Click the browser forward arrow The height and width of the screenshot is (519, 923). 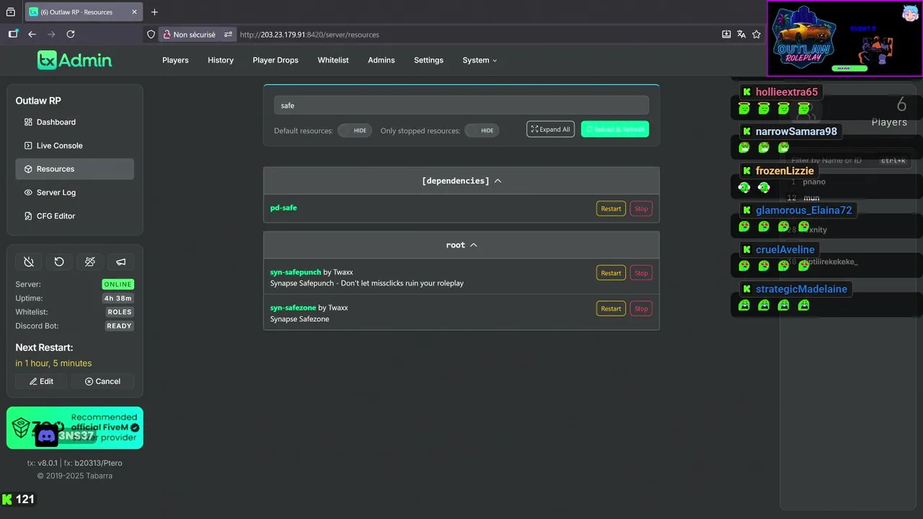51,34
